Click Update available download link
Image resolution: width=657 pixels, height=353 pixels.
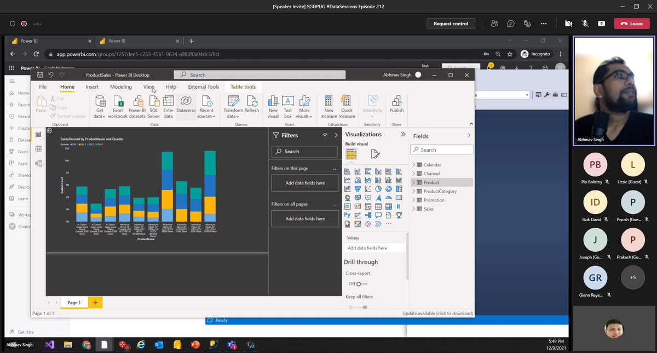(x=437, y=313)
